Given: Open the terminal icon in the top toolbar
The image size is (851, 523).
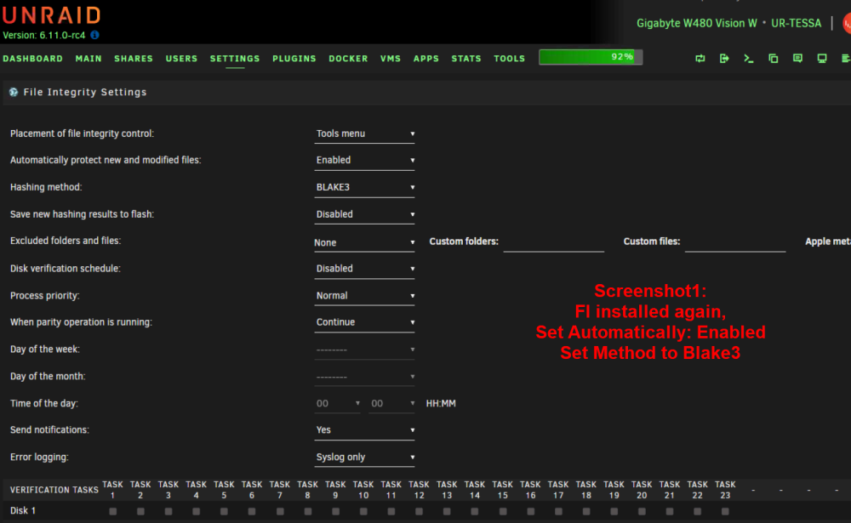Looking at the screenshot, I should coord(748,58).
